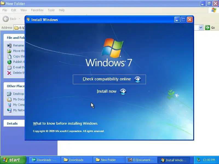Click the 12:00 PM clock
Viewport: 219px width, 164px height.
click(209, 160)
